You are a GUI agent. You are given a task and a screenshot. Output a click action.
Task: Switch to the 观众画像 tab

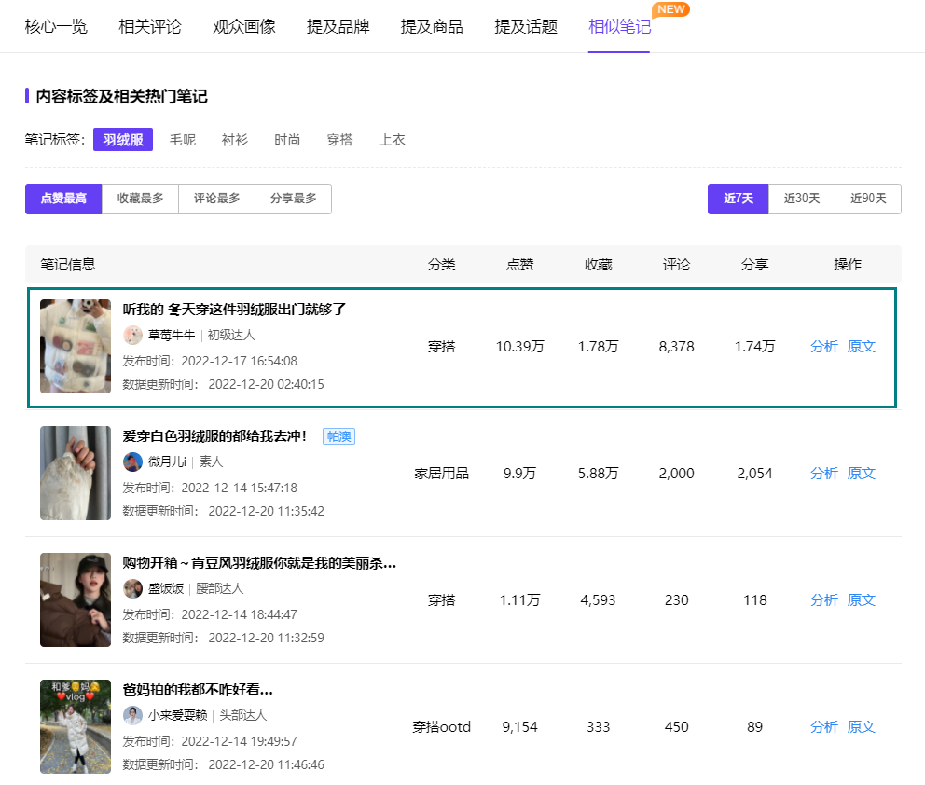pos(244,26)
